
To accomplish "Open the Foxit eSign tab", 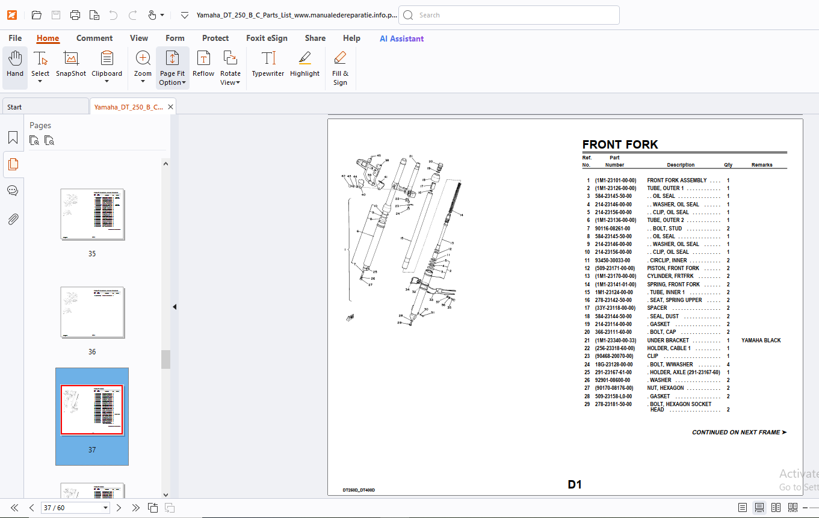I will coord(267,38).
